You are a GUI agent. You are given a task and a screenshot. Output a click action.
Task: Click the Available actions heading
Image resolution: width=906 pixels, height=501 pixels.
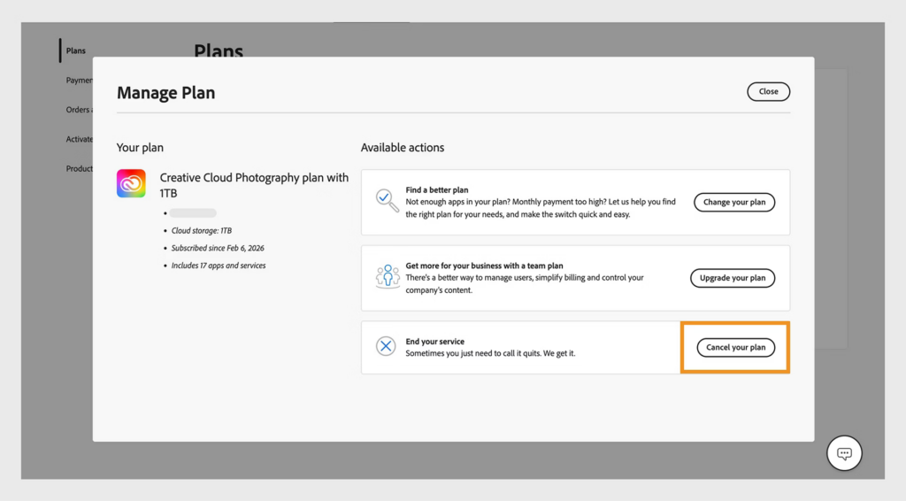click(403, 147)
